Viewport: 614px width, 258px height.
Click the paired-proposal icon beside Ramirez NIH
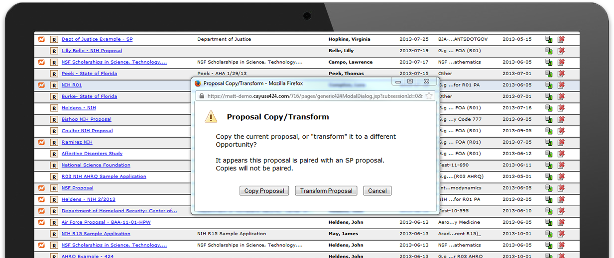pyautogui.click(x=42, y=142)
